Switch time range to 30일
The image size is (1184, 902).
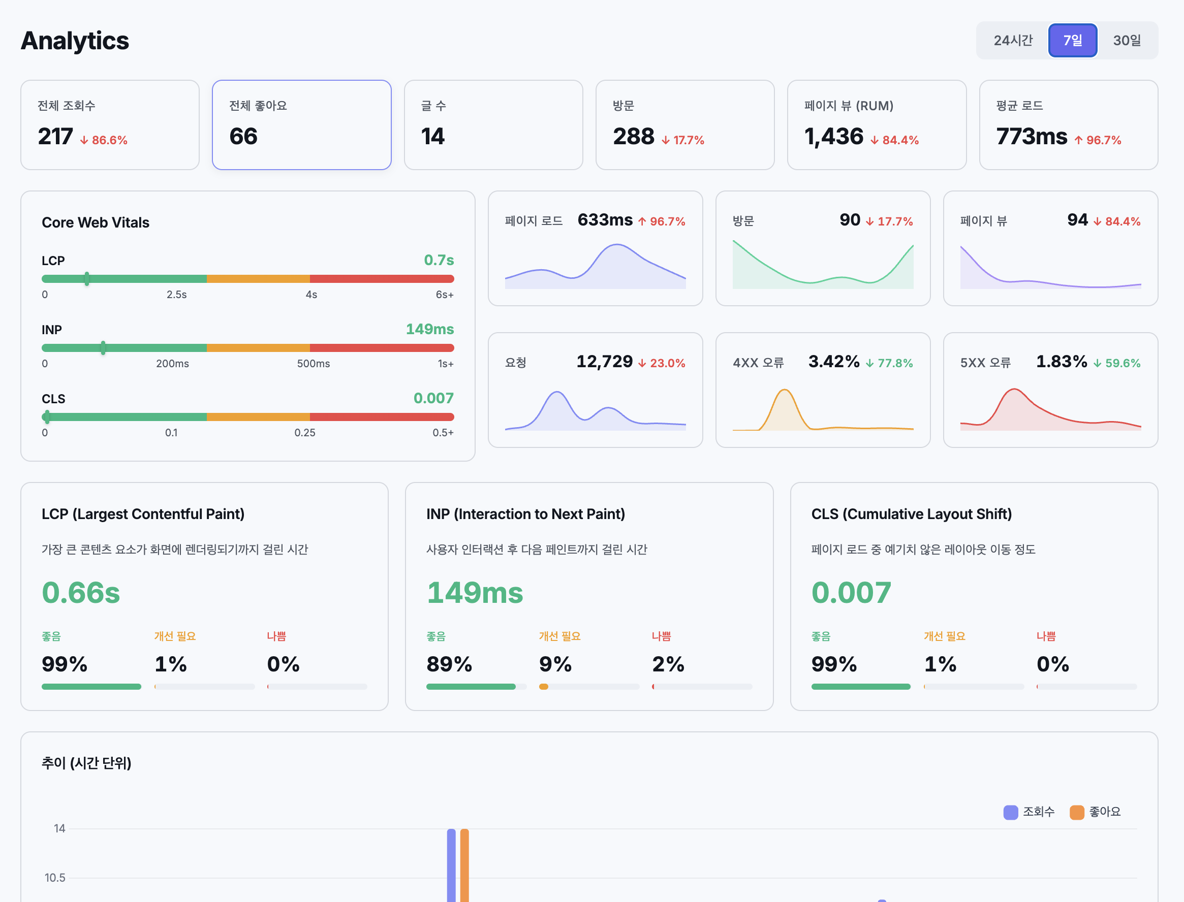click(x=1127, y=40)
